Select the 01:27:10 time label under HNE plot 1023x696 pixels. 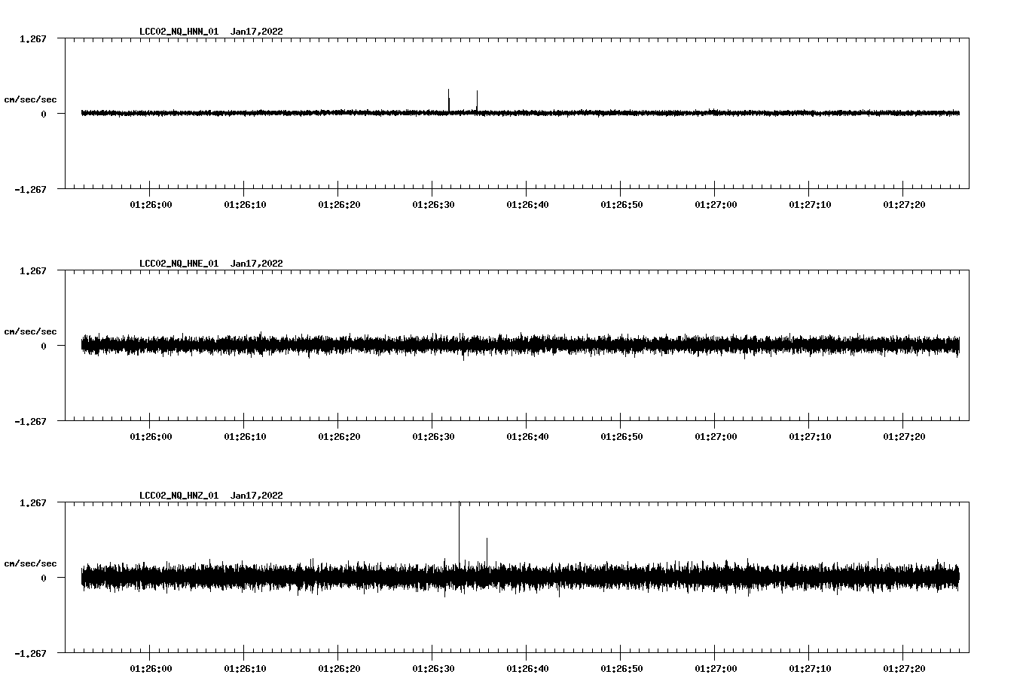click(x=810, y=437)
